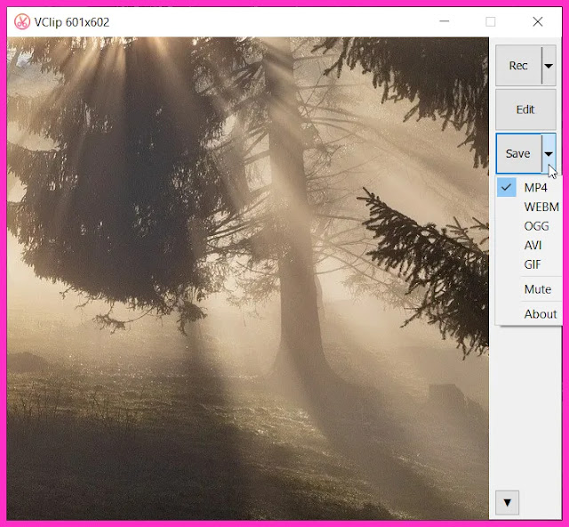Select AVI output format

[529, 246]
